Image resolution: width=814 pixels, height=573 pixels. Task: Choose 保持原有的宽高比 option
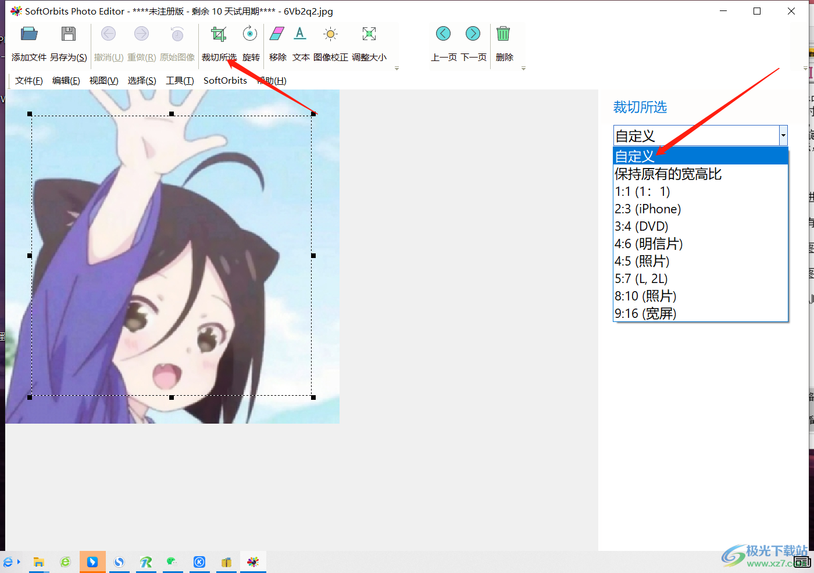click(701, 174)
